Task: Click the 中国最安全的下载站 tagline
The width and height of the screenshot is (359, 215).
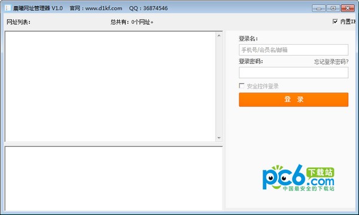Action: tap(308, 189)
